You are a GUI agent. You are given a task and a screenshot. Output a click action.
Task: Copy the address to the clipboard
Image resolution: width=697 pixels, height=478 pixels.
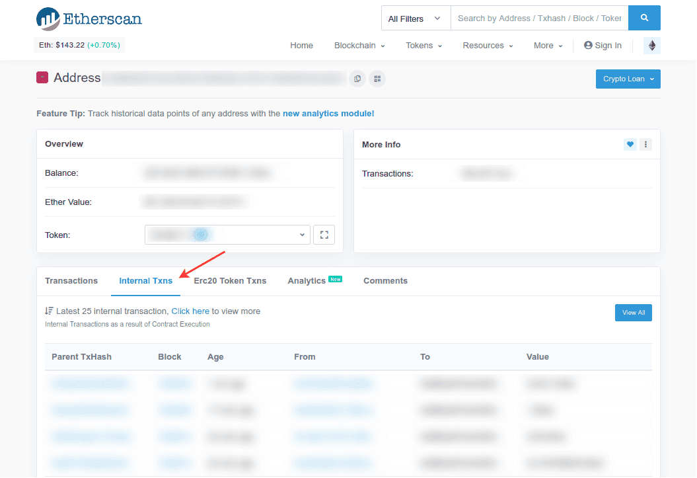tap(357, 79)
